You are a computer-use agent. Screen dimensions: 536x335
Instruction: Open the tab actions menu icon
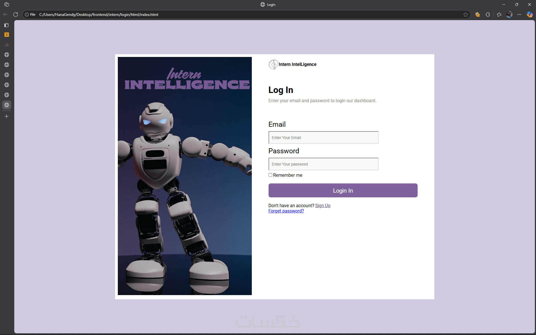pos(7,4)
